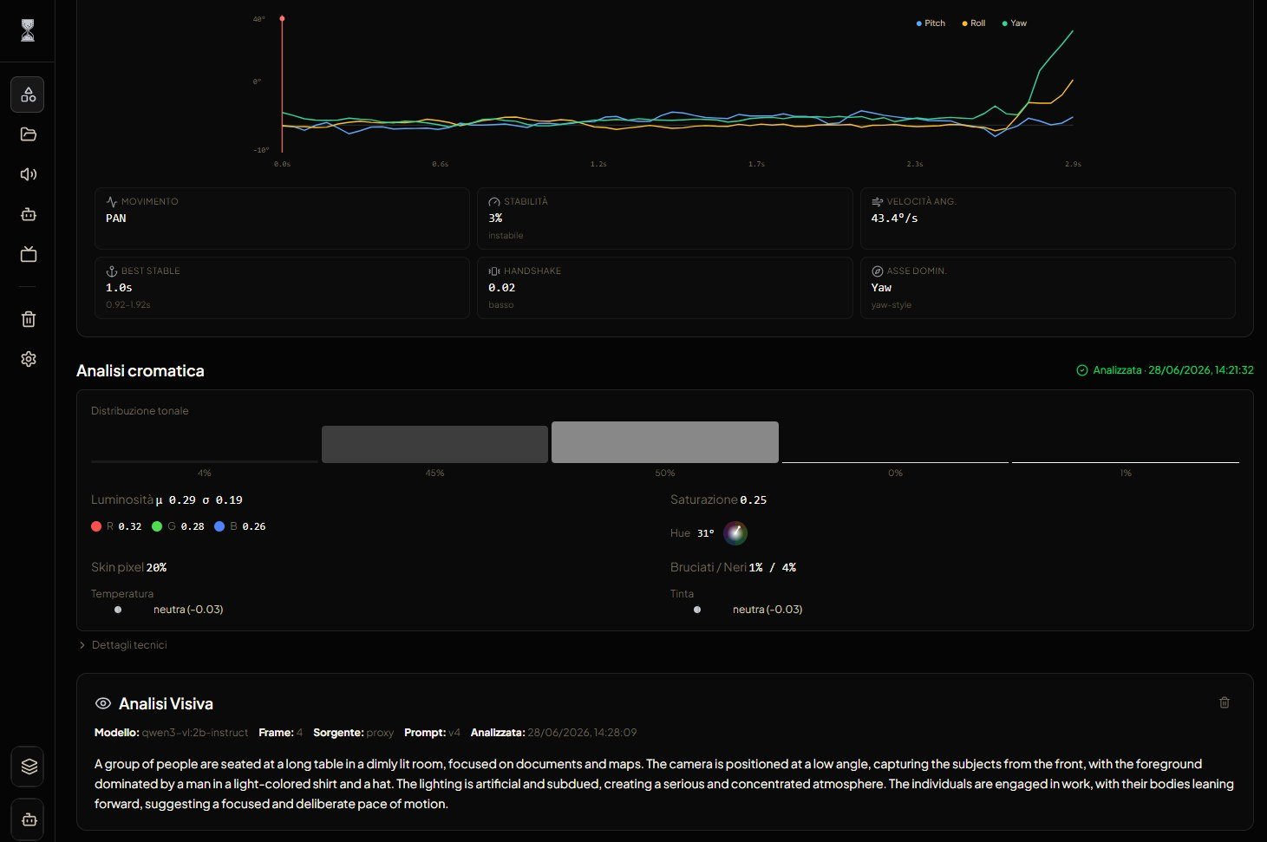Screen dimensions: 1267x842
Task: Select the 50% tonal distribution bar
Action: coord(665,442)
